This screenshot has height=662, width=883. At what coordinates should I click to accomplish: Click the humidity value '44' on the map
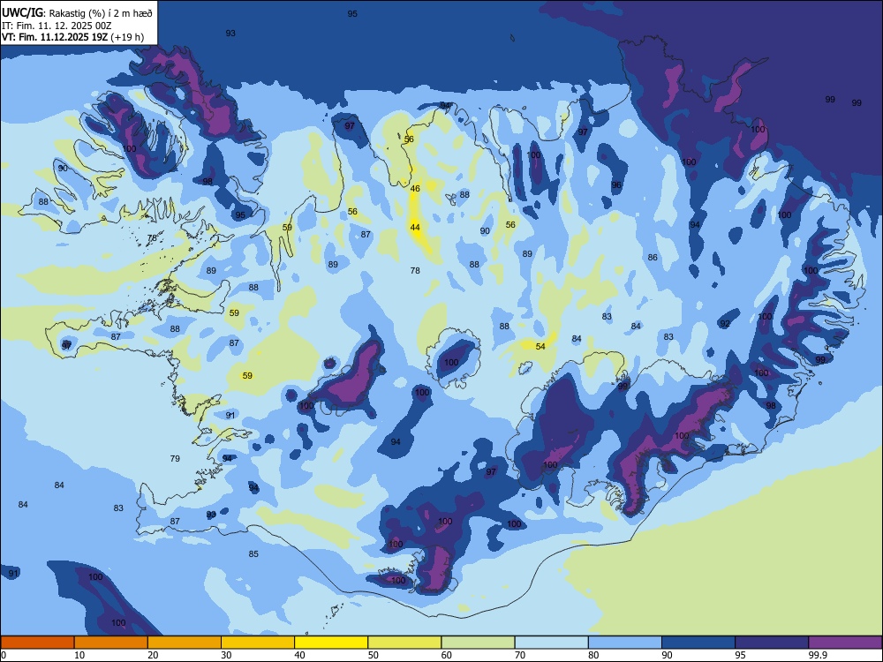(415, 228)
